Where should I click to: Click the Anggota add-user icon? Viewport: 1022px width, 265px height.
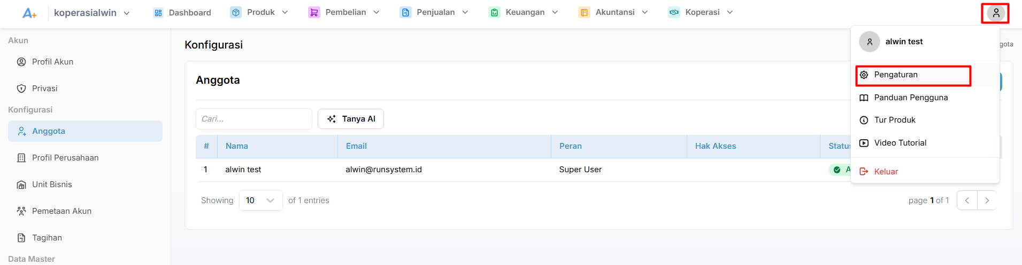[x=22, y=131]
